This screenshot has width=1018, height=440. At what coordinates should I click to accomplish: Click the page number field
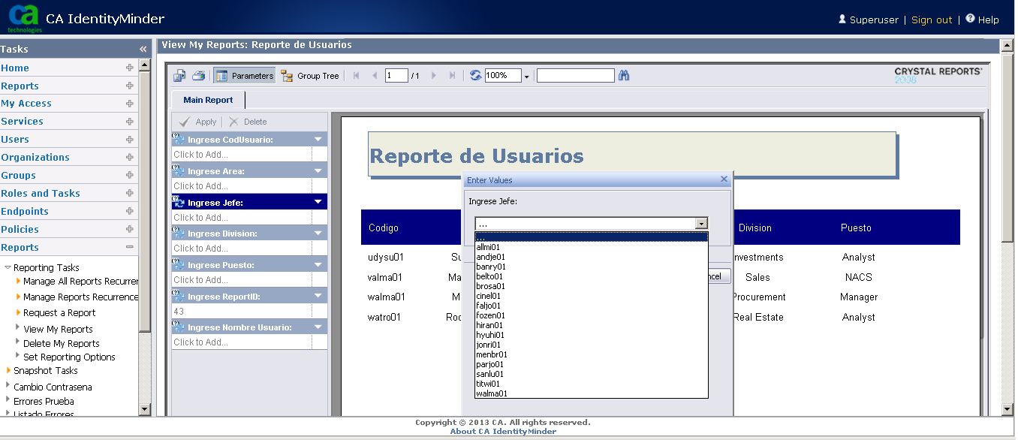[396, 76]
